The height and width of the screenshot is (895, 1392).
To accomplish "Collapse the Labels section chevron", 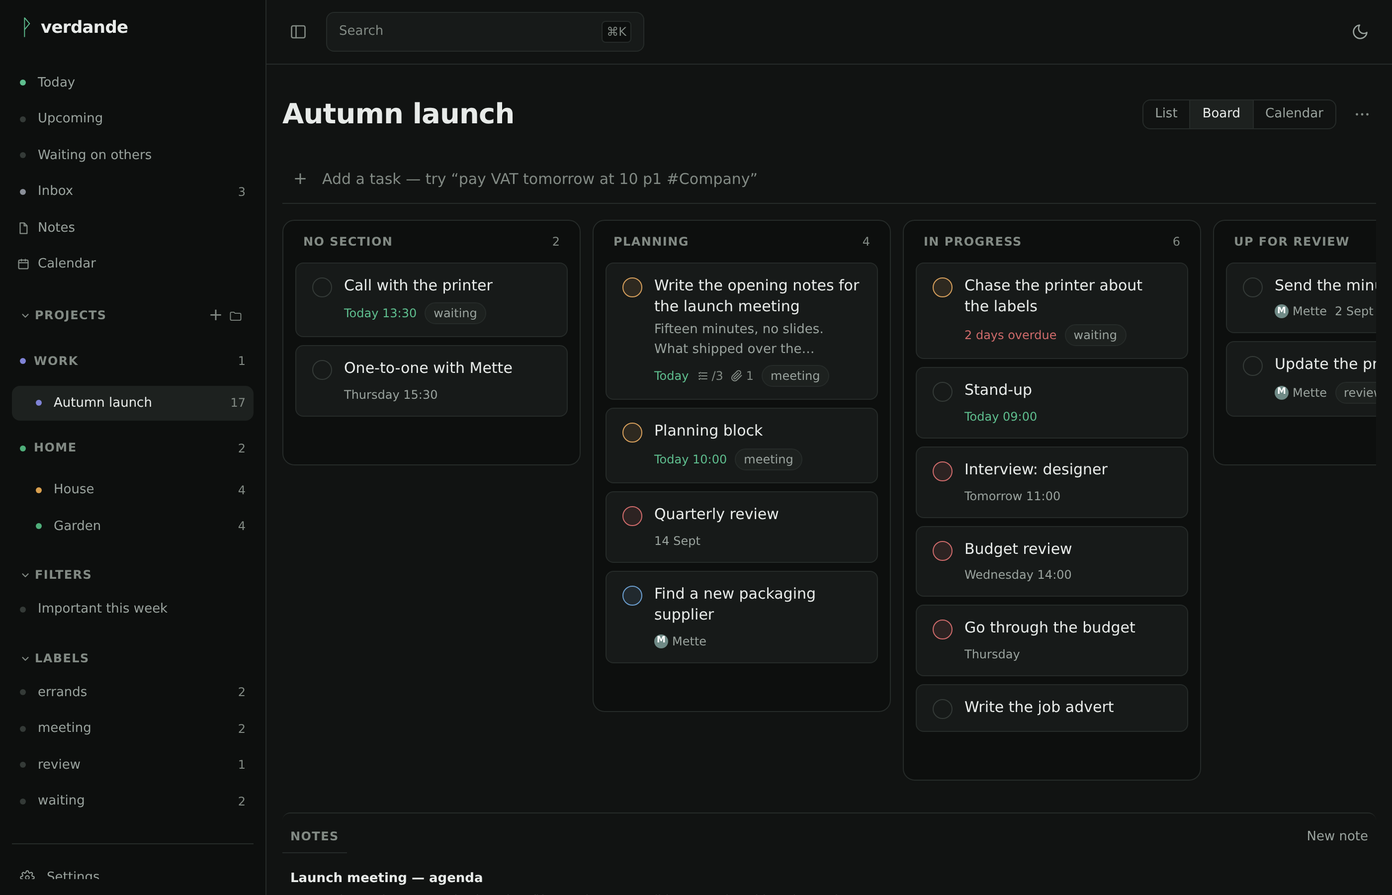I will pyautogui.click(x=25, y=658).
